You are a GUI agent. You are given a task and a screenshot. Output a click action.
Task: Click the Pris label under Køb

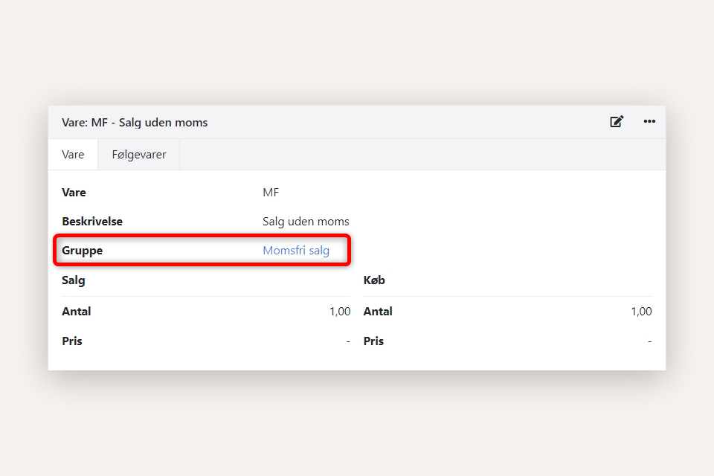coord(373,341)
